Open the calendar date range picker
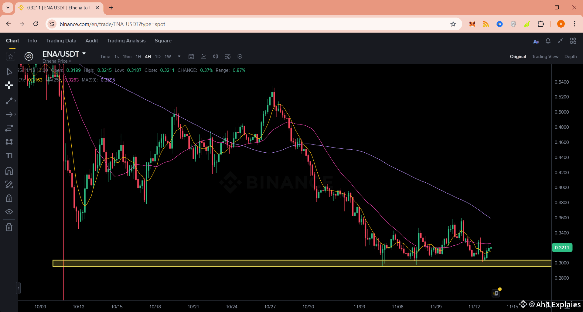Viewport: 583px width, 312px height. 191,56
